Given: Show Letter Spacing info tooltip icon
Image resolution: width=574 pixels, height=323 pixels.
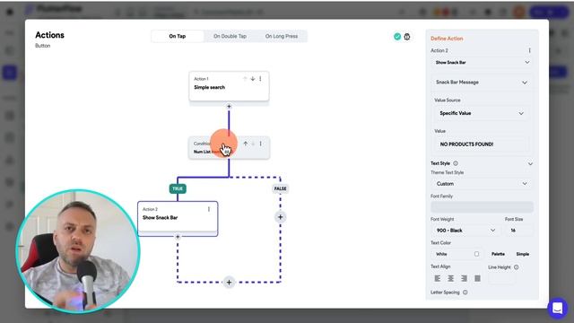Looking at the screenshot, I should click(x=465, y=292).
